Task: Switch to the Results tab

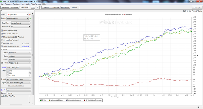Action: tap(46, 8)
